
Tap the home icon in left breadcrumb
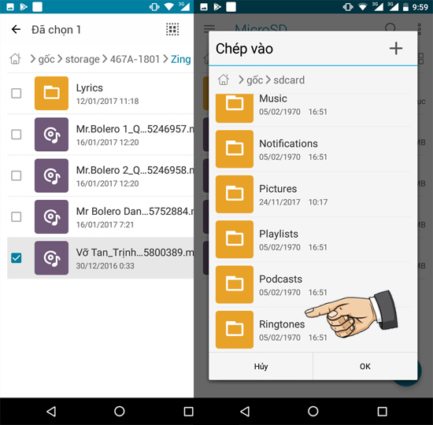click(x=15, y=59)
